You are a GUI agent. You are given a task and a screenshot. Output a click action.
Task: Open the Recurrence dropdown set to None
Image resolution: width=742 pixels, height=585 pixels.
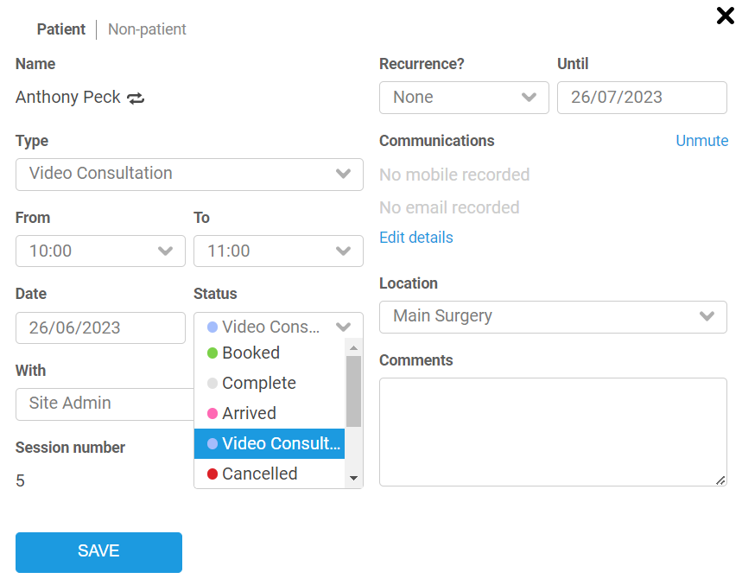[x=464, y=98]
